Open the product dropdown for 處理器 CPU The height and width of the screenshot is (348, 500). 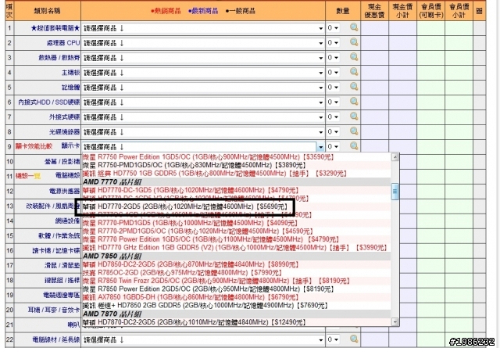[203, 43]
